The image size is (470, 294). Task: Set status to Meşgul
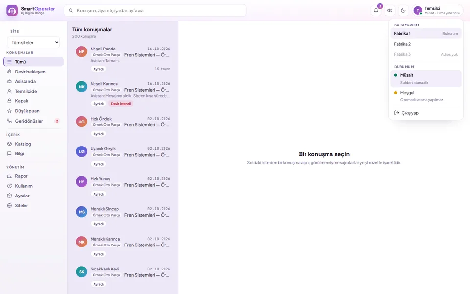point(425,96)
